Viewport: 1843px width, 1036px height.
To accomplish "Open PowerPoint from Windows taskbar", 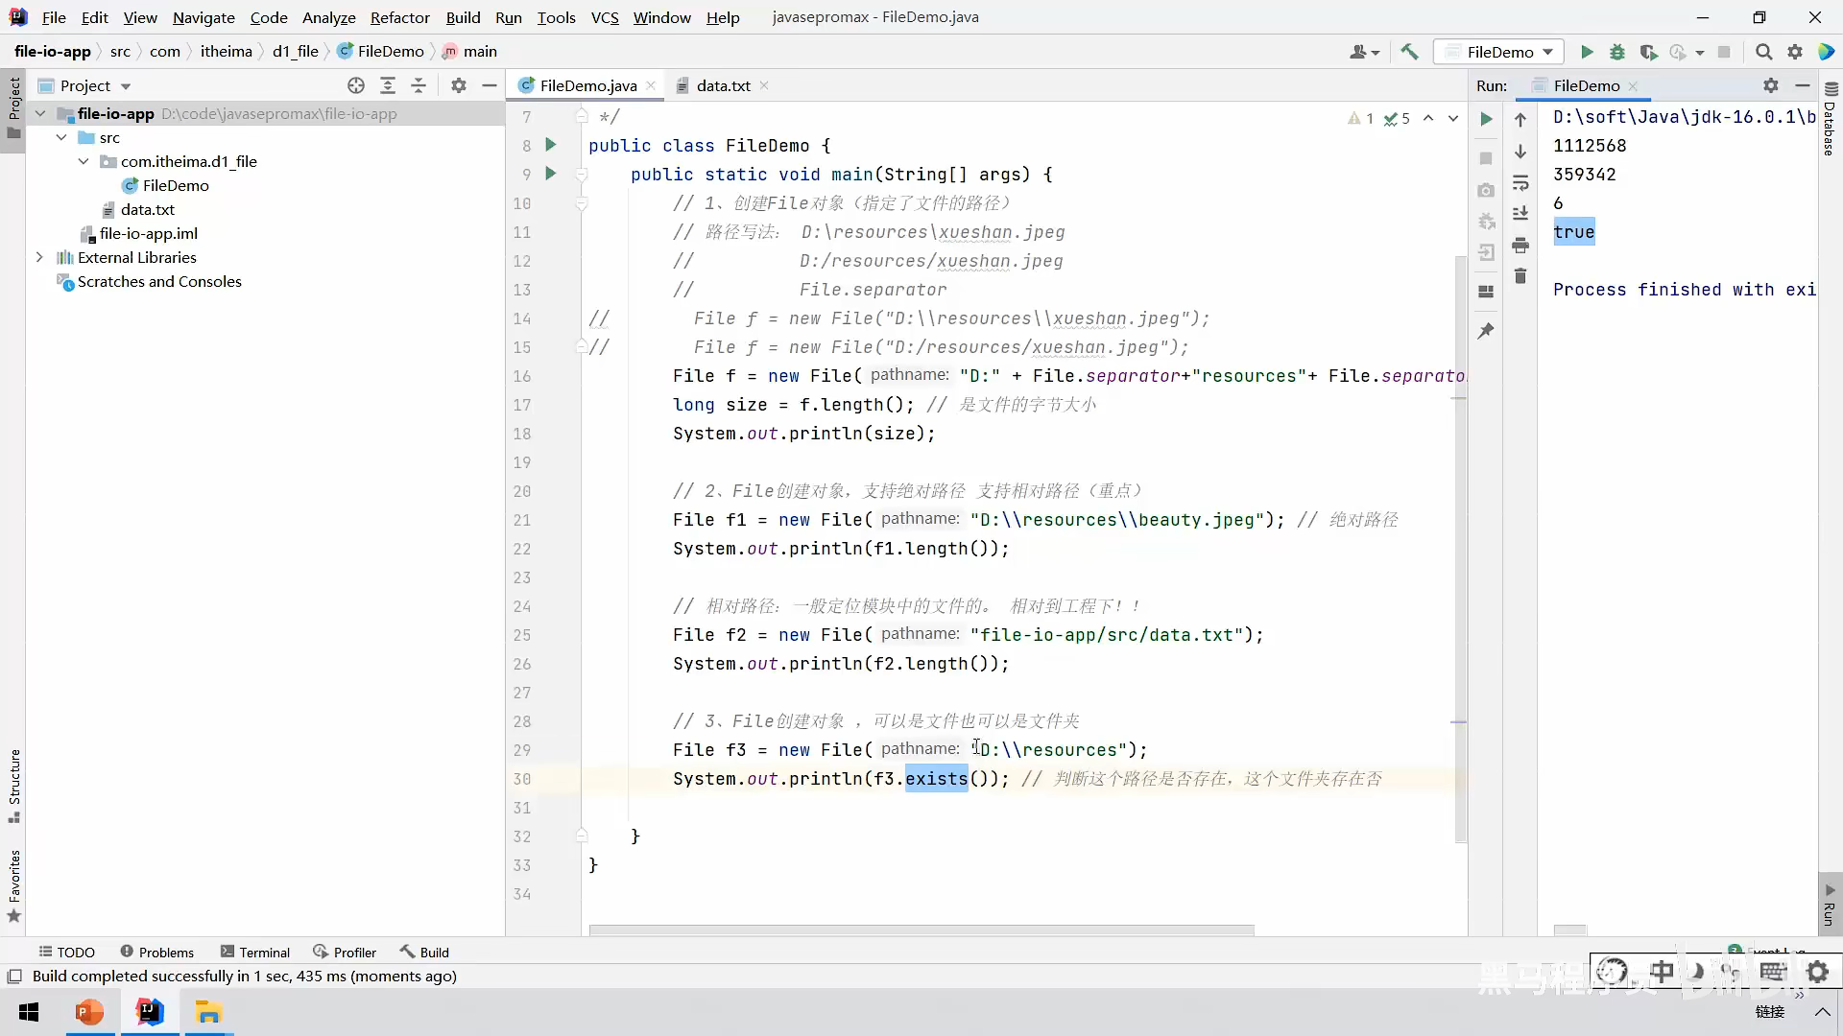I will (89, 1012).
